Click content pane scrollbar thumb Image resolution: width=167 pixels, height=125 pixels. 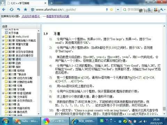164,109
